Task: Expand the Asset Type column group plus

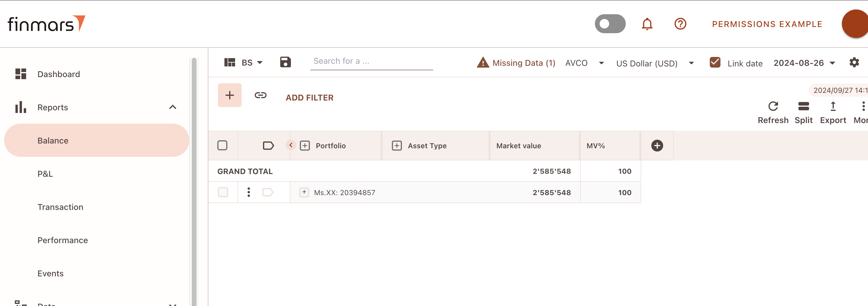Action: click(x=397, y=146)
